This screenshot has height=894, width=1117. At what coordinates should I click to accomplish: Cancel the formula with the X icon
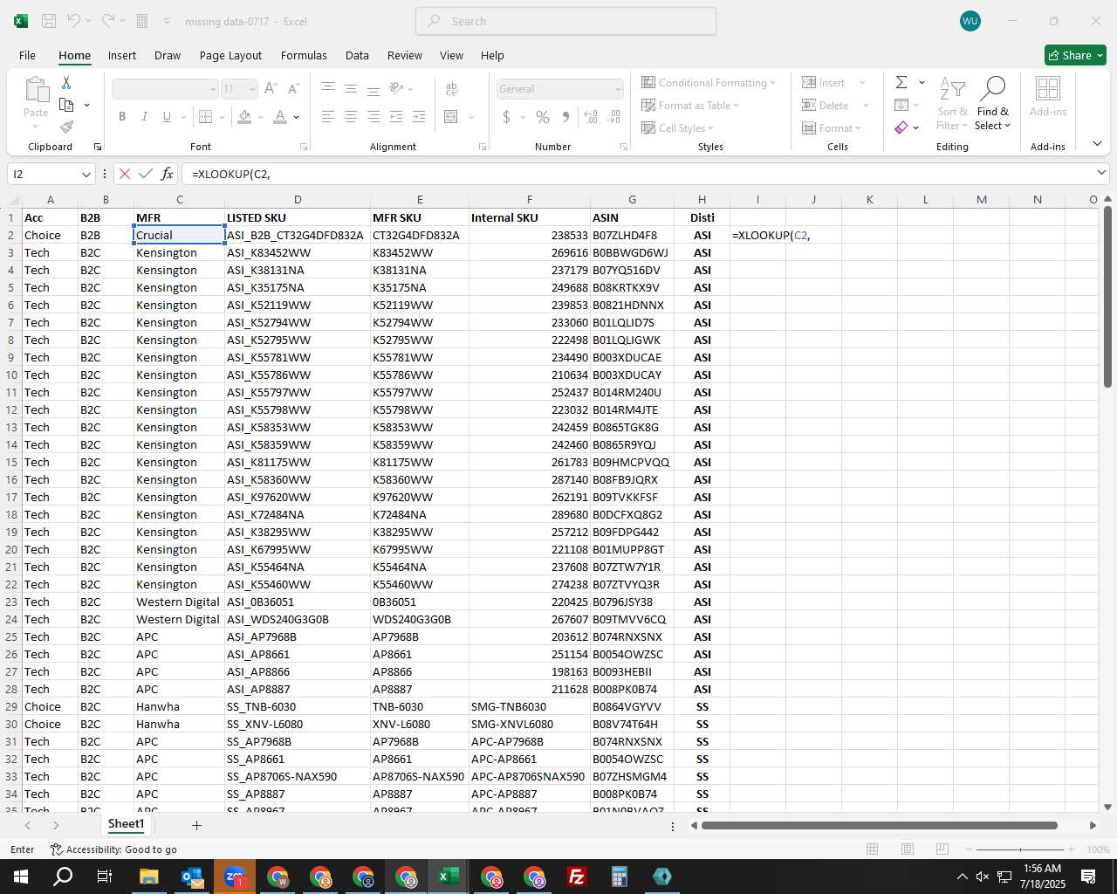point(125,174)
